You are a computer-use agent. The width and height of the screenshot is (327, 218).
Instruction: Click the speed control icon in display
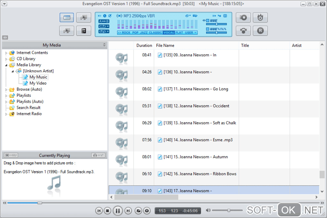pyautogui.click(x=100, y=16)
